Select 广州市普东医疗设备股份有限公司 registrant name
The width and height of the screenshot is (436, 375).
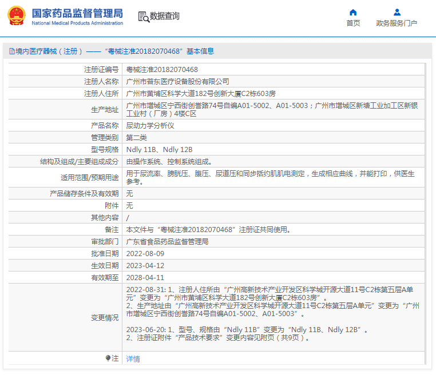pos(178,81)
